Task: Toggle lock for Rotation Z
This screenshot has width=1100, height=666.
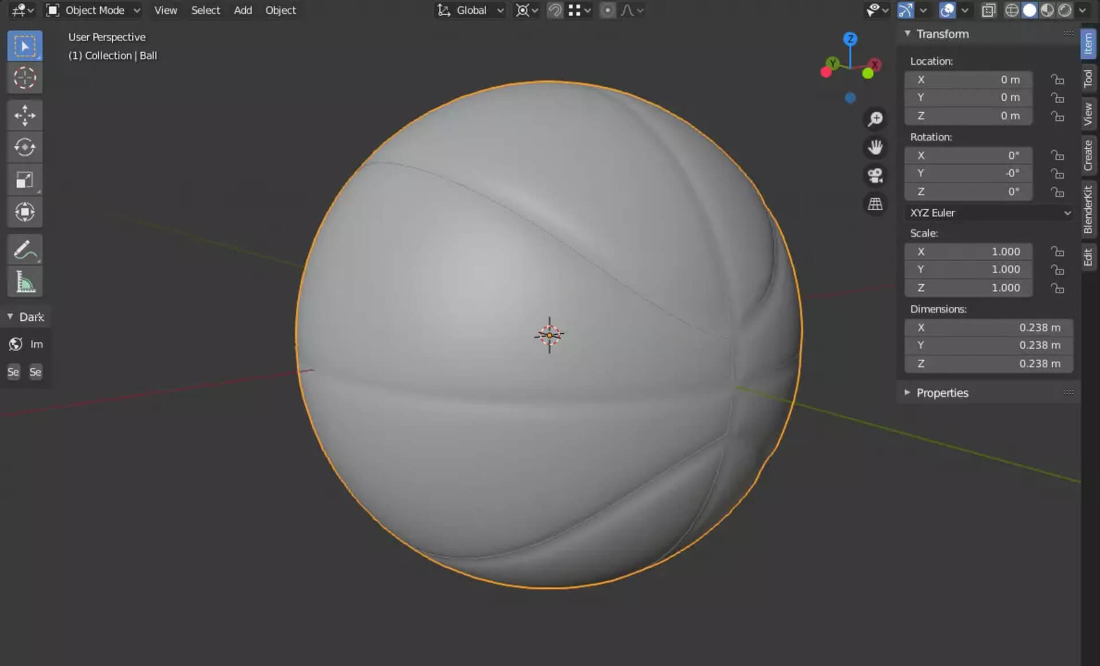Action: pyautogui.click(x=1058, y=192)
